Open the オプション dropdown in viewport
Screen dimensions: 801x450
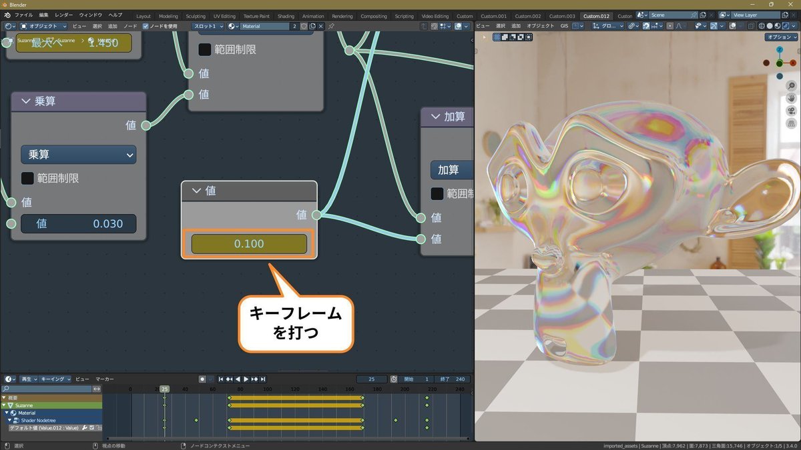[x=782, y=37]
